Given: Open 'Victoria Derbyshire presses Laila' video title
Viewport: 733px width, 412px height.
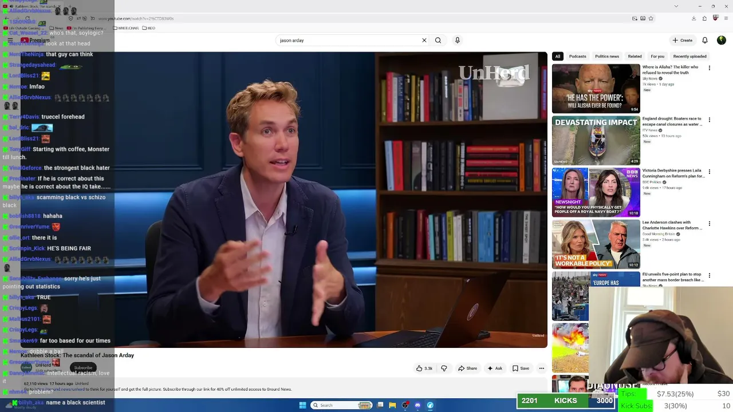Looking at the screenshot, I should point(673,173).
